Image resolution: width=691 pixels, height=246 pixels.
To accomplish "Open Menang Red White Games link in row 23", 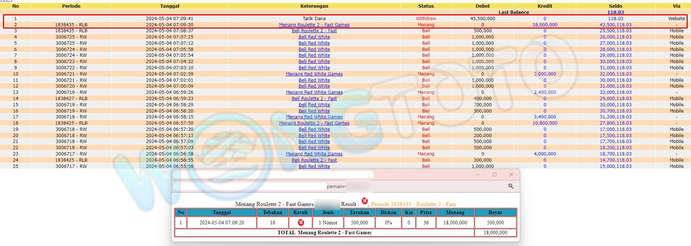I will [x=314, y=154].
